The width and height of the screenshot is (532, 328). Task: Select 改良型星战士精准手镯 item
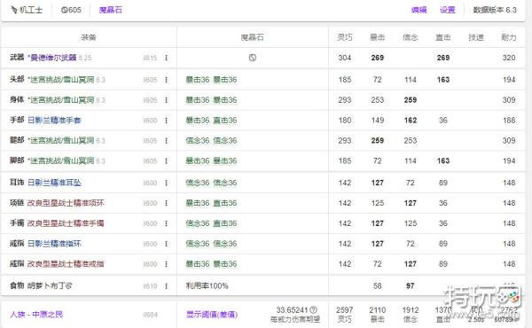[x=66, y=223]
